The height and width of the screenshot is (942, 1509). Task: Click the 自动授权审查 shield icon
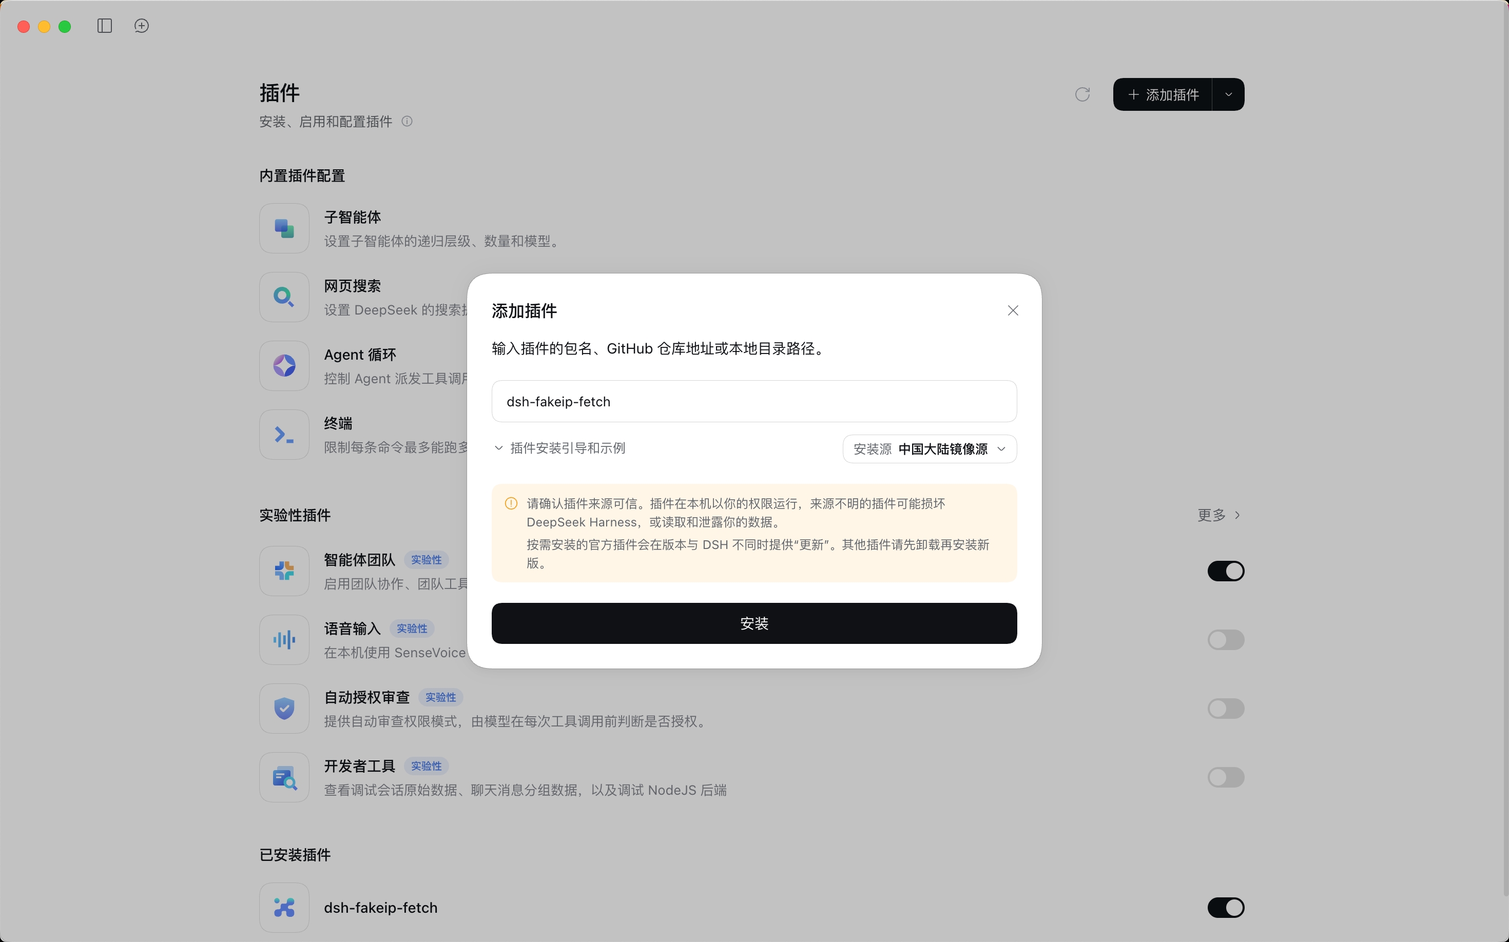pyautogui.click(x=284, y=709)
